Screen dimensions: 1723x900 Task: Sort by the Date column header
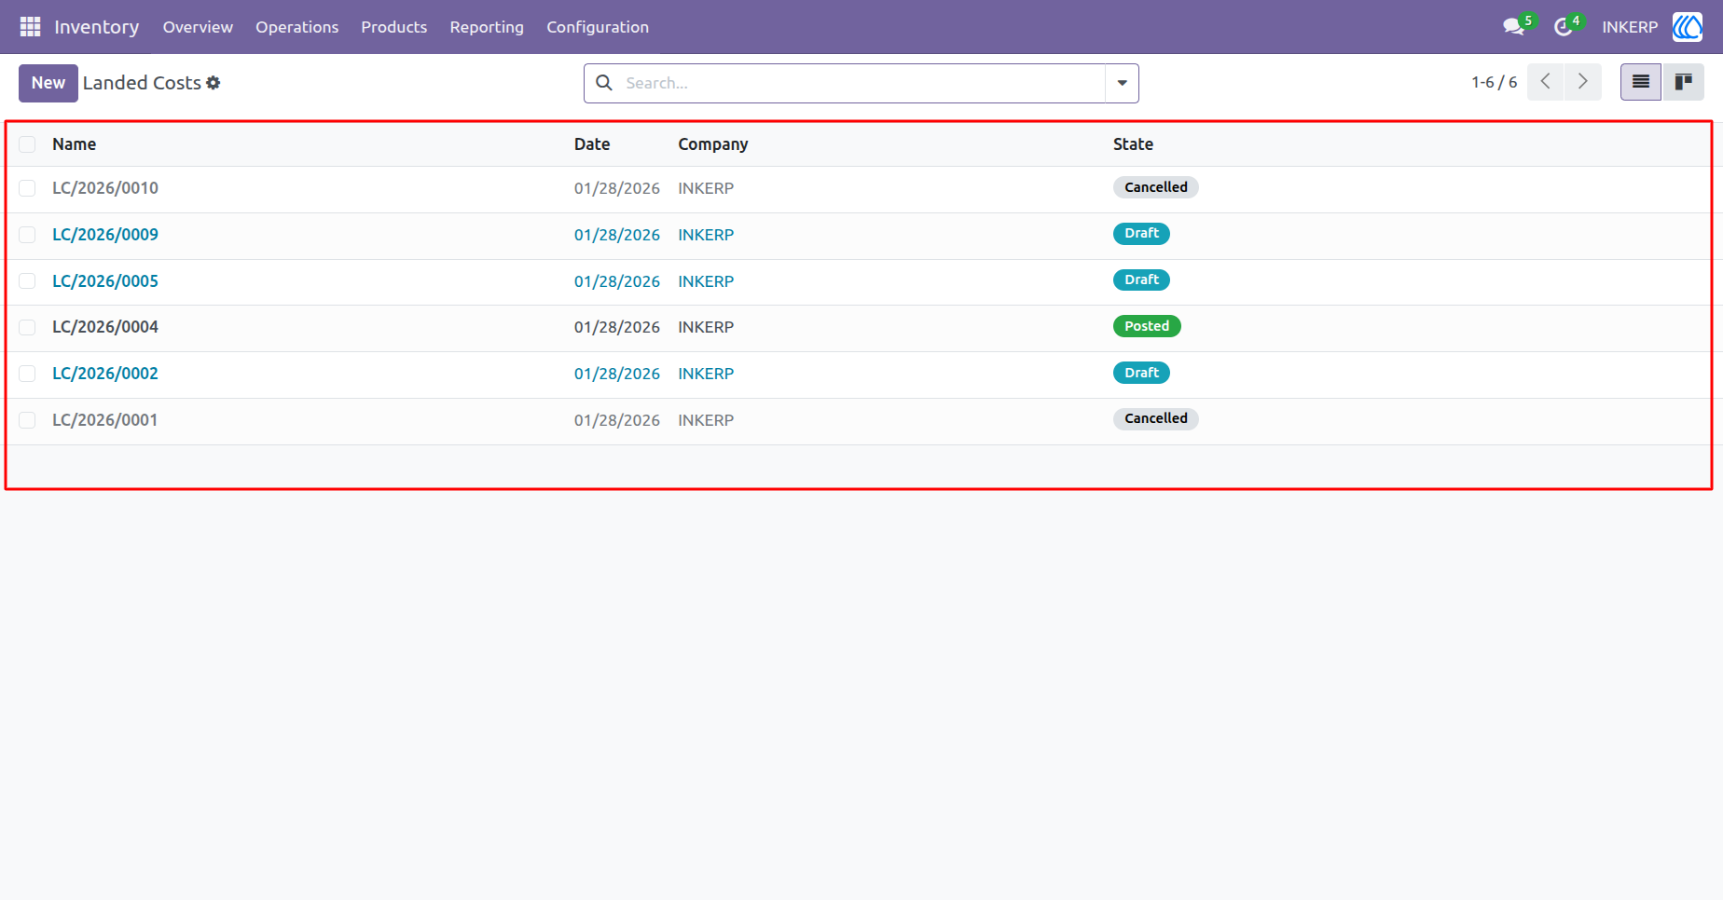[592, 144]
